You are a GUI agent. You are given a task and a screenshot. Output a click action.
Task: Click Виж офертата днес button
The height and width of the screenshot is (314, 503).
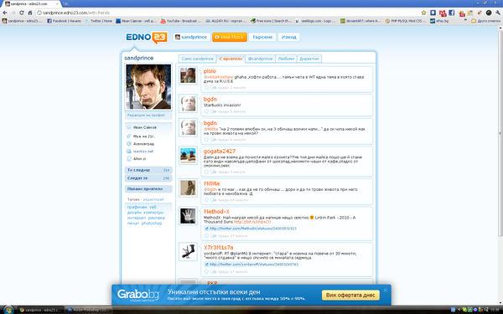click(350, 295)
